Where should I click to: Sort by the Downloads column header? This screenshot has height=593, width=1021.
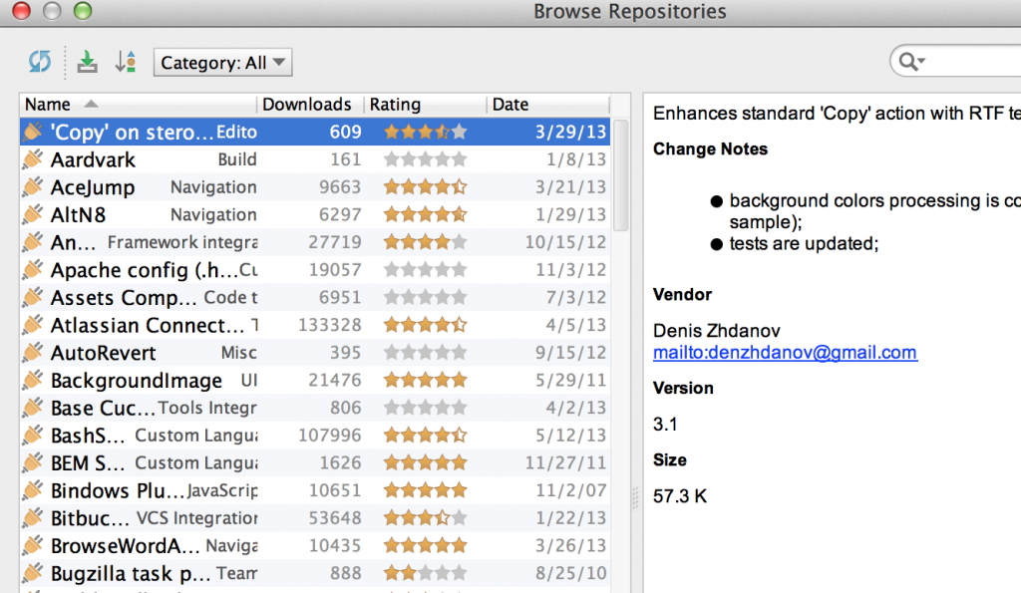[310, 105]
